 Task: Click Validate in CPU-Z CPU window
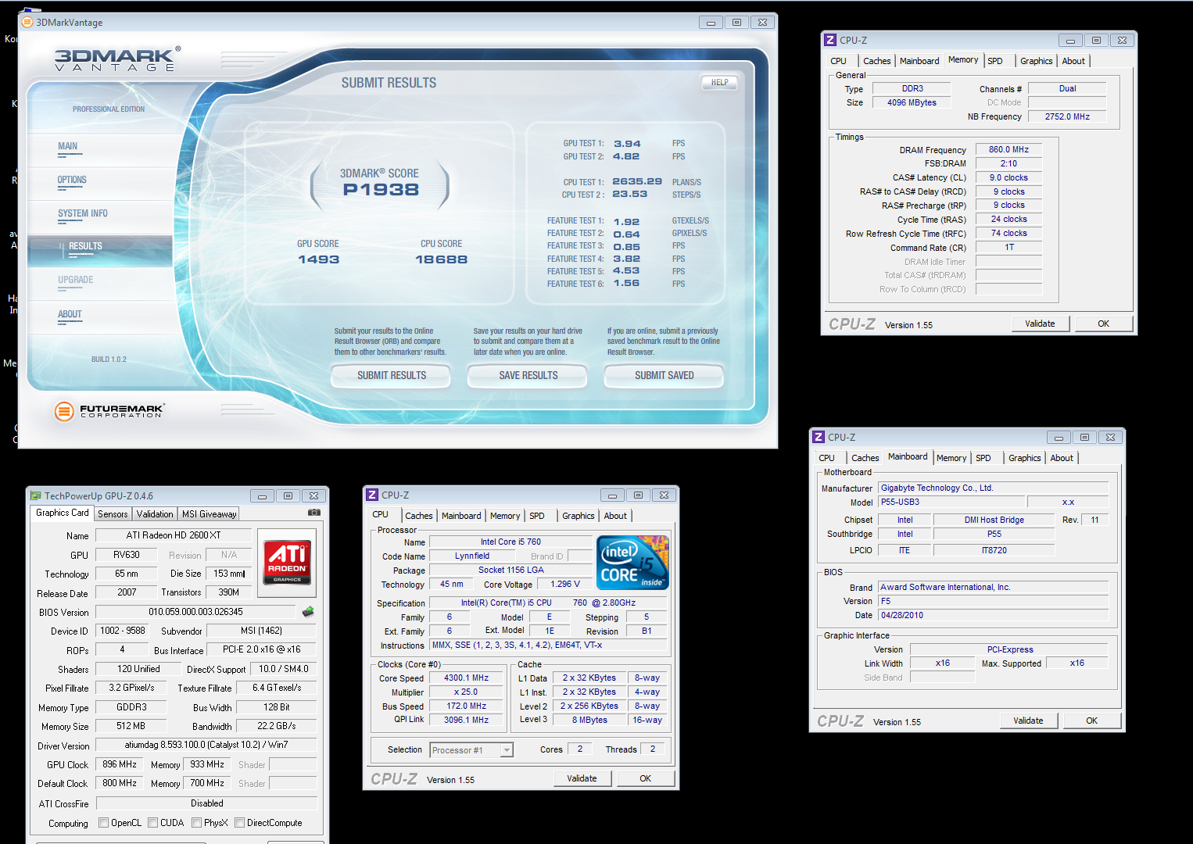582,778
